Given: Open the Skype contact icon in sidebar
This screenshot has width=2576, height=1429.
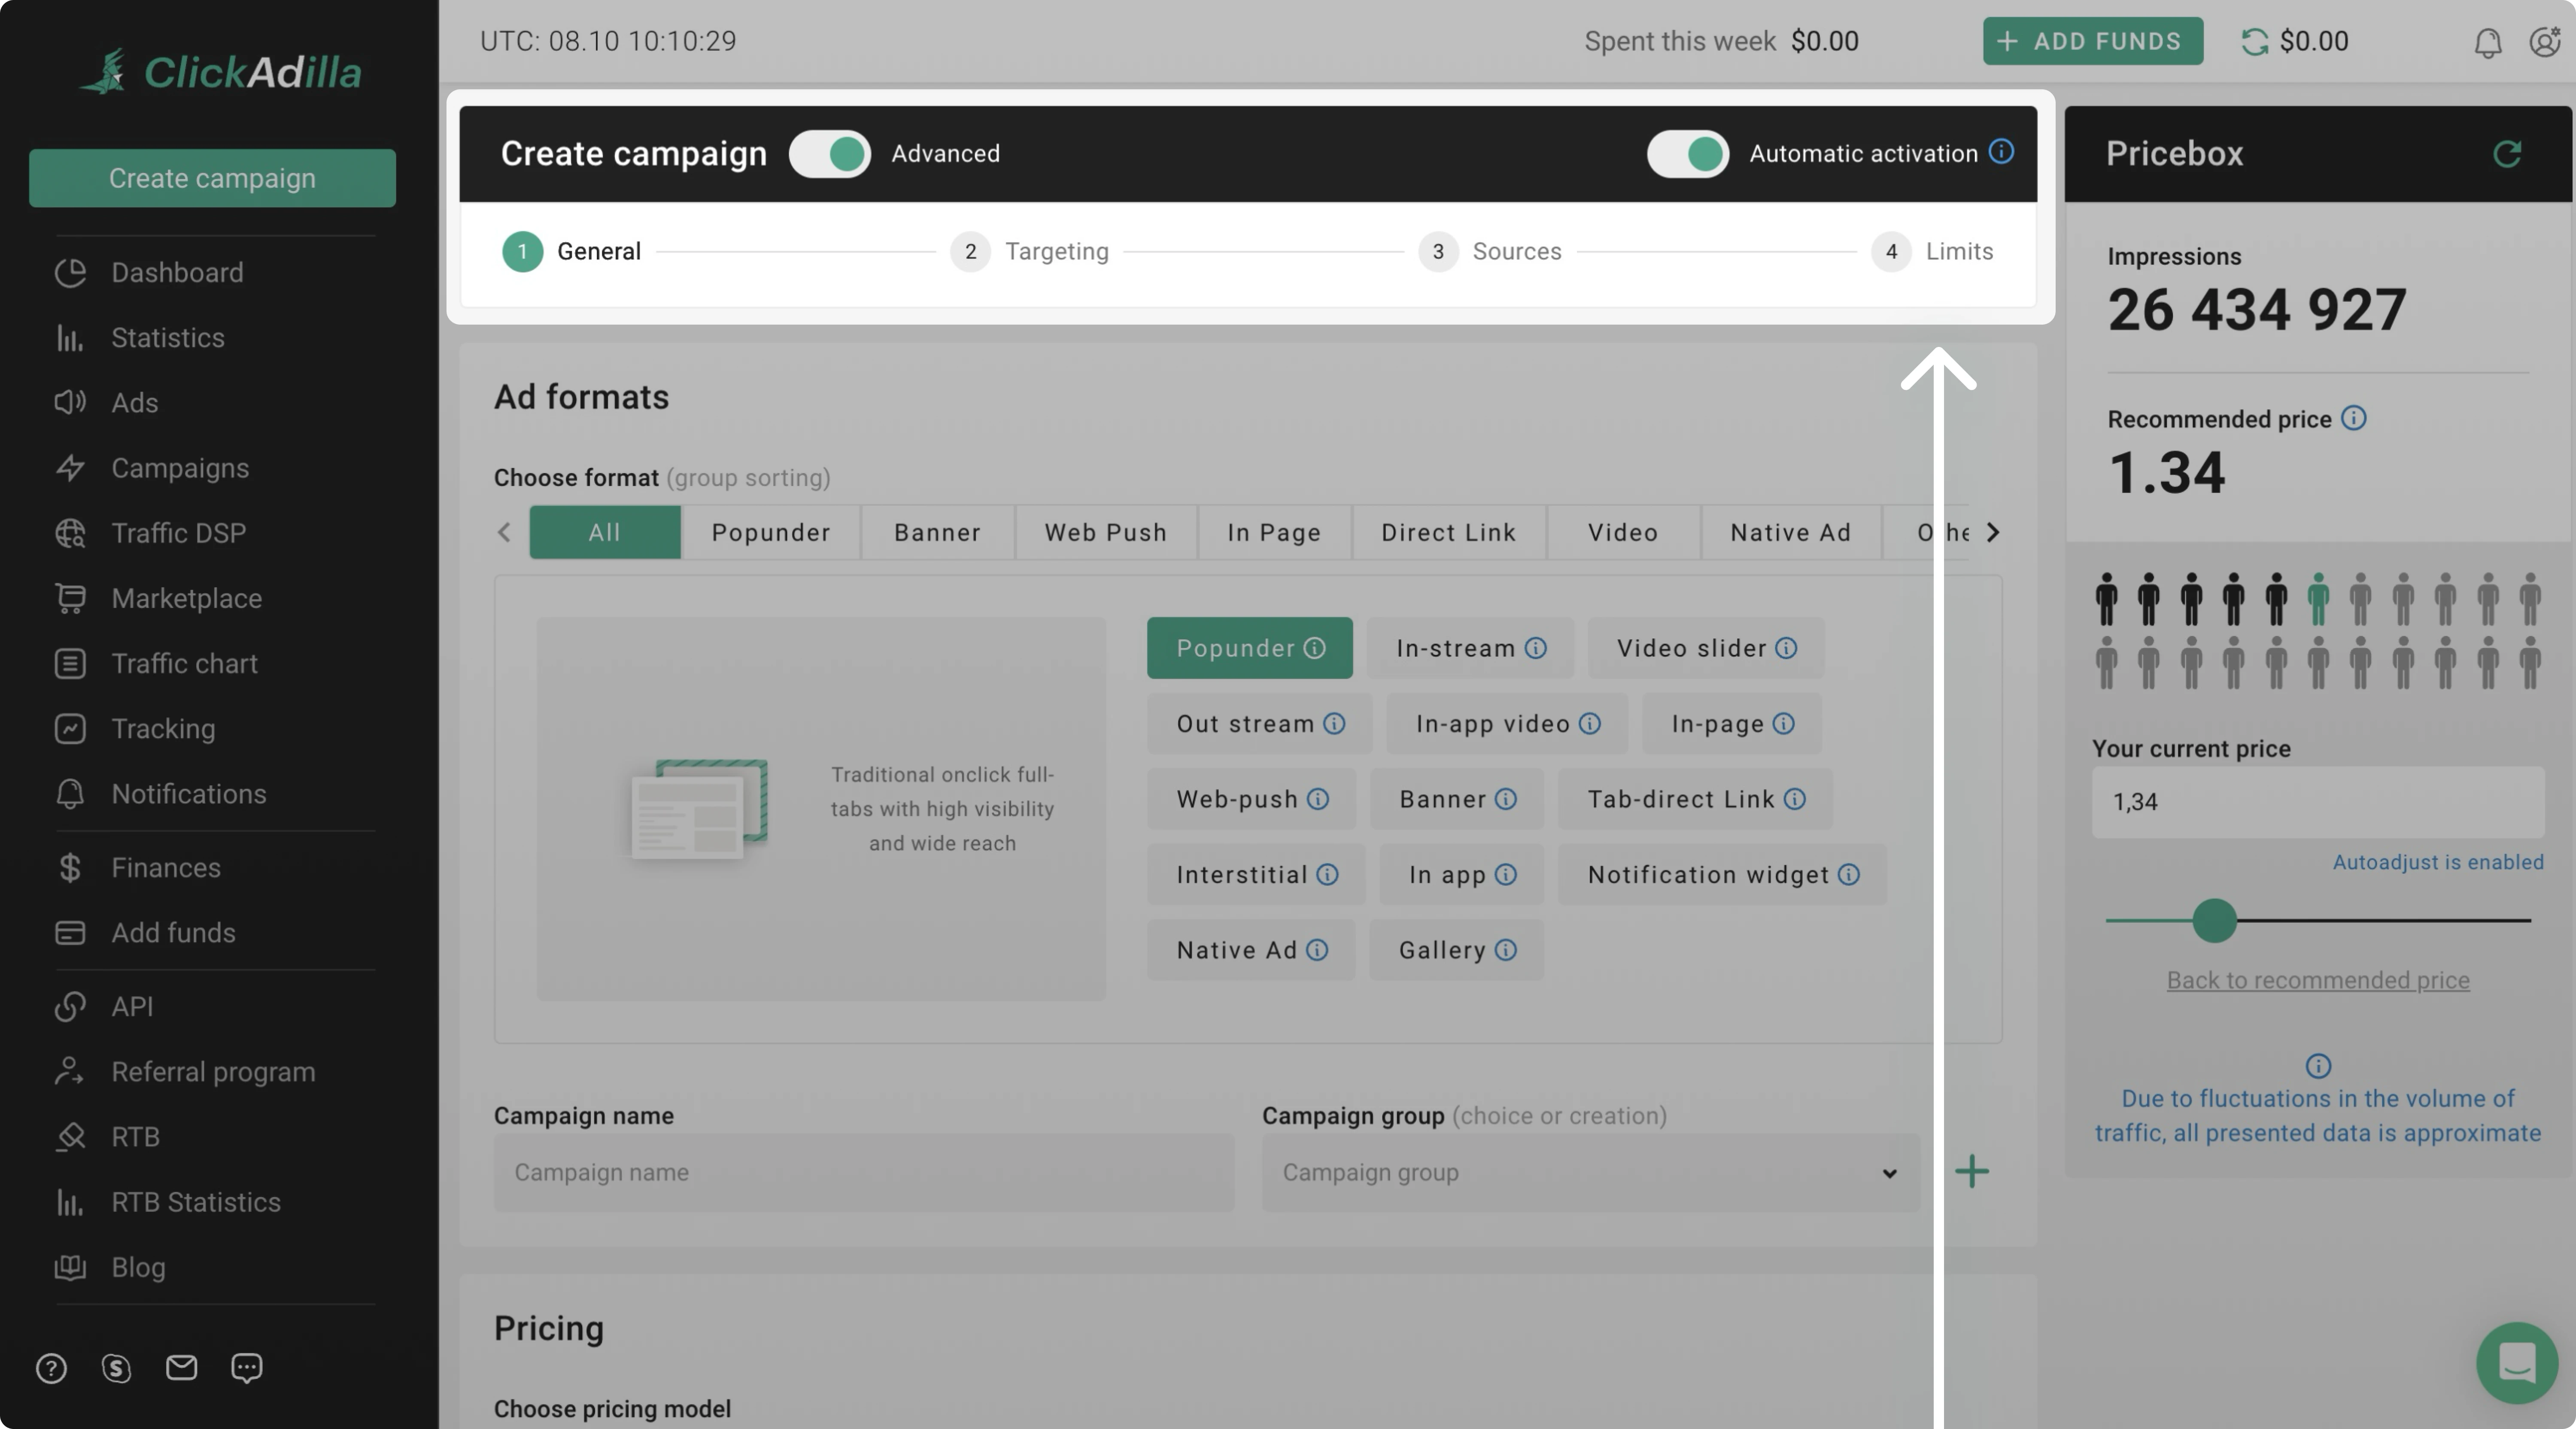Looking at the screenshot, I should point(116,1367).
